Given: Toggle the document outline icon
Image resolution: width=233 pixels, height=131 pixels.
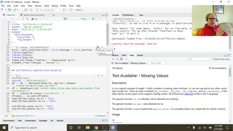Looking at the screenshot, I should point(100,19).
